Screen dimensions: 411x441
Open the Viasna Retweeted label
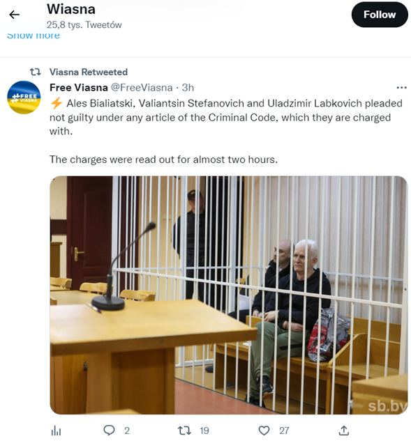[89, 72]
